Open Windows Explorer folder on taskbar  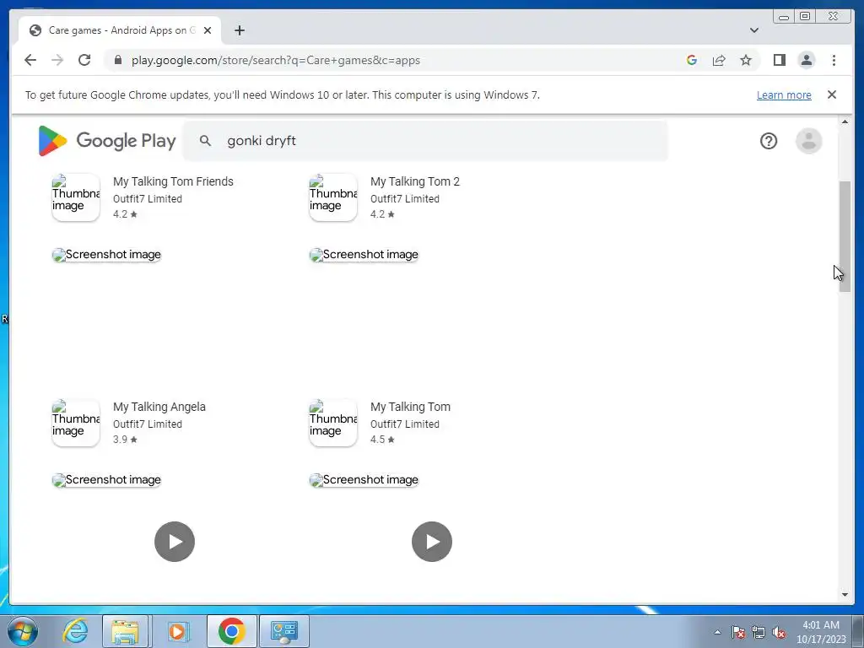[x=125, y=631]
